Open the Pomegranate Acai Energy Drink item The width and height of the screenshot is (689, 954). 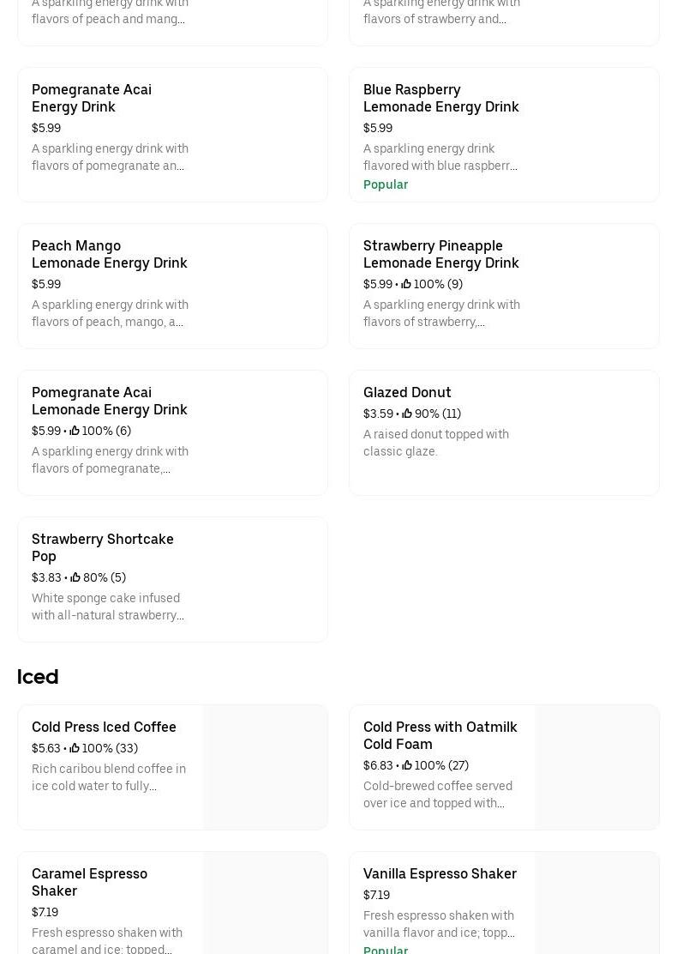point(92,98)
